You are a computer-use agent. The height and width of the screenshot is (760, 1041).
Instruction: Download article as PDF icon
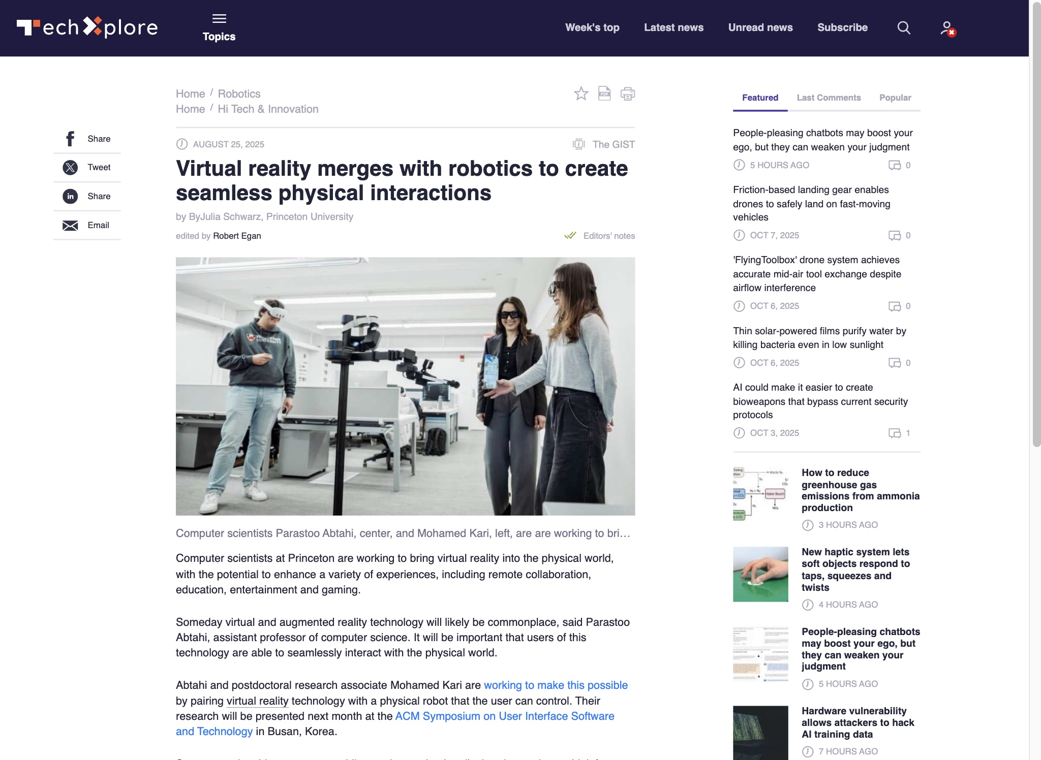click(604, 93)
